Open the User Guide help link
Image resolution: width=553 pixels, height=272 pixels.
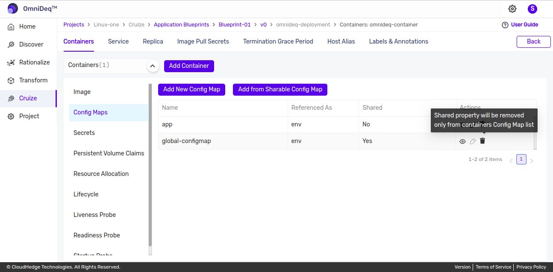click(x=520, y=25)
